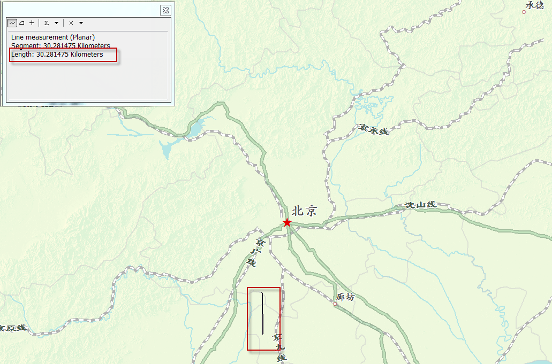The image size is (552, 364).
Task: Expand the dropdown arrow next to the clear icon
Action: 81,23
